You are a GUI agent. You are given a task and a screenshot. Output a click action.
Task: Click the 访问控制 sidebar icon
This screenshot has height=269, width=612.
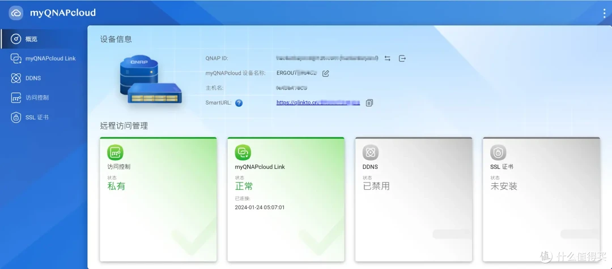16,98
